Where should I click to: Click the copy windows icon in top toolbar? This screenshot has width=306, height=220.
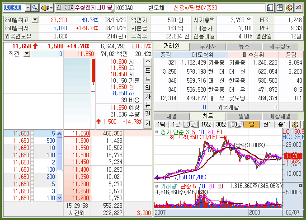click(x=279, y=8)
